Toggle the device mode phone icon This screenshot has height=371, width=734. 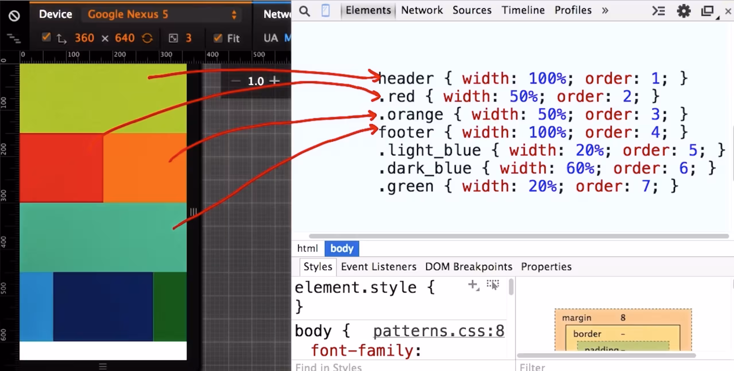coord(325,11)
